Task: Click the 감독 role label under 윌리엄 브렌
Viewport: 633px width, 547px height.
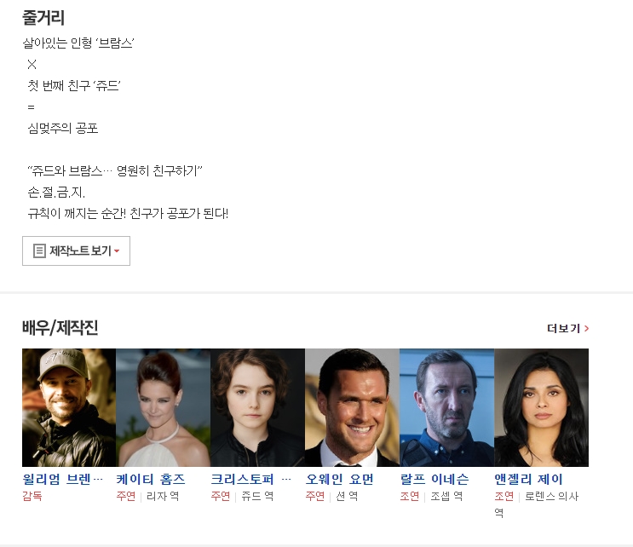Action: (32, 496)
